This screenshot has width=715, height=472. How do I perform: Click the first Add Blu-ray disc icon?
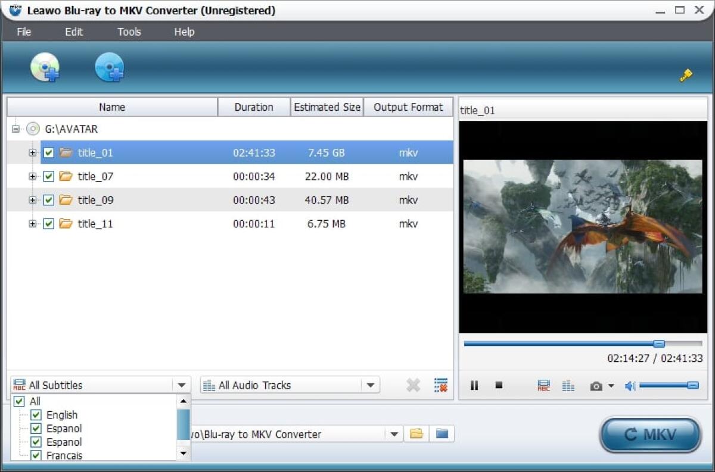(45, 67)
